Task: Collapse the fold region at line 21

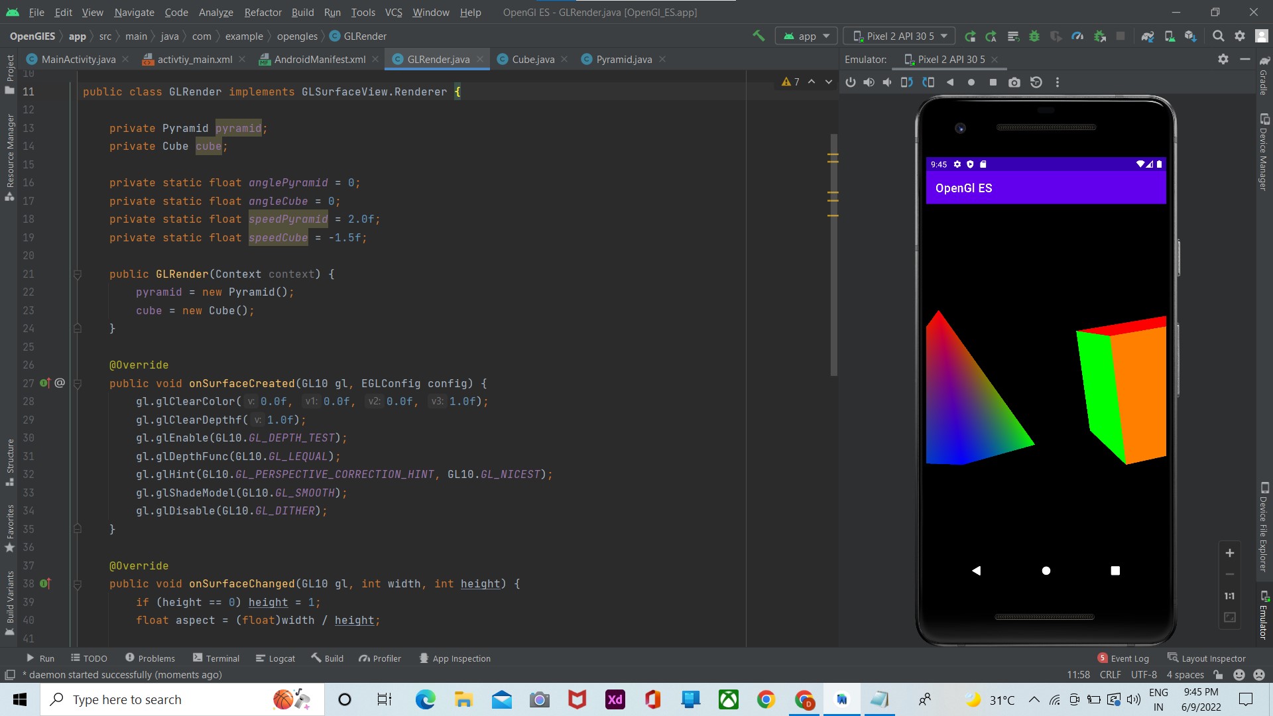Action: coord(78,274)
